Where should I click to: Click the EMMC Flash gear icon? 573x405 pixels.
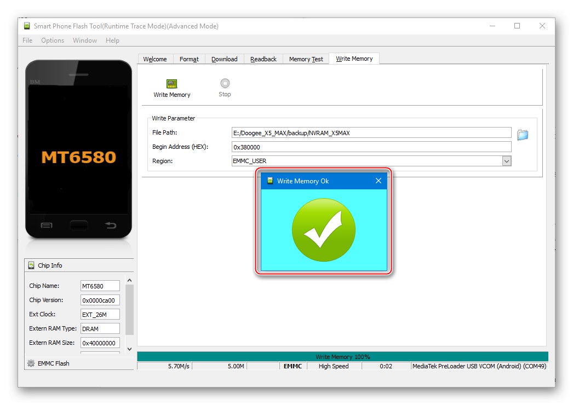pos(31,363)
